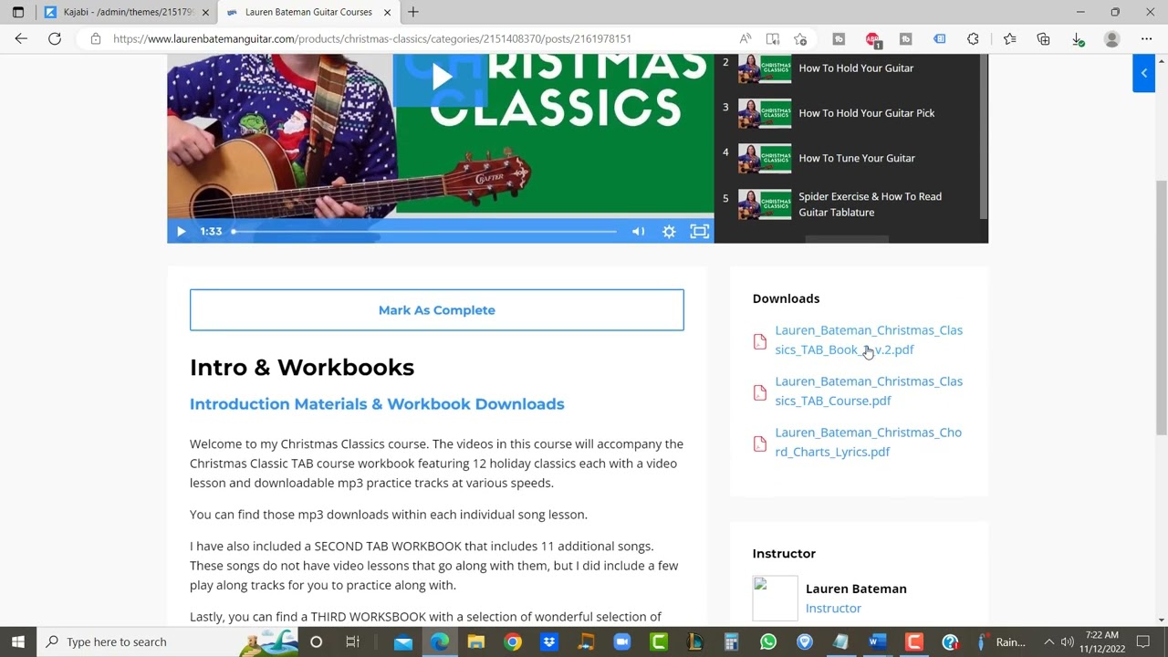The image size is (1168, 657).
Task: Open Dropbox from the taskbar
Action: (548, 641)
